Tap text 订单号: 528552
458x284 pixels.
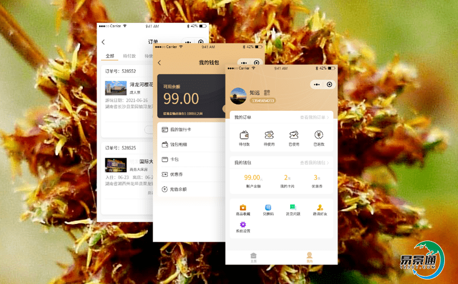click(x=120, y=71)
